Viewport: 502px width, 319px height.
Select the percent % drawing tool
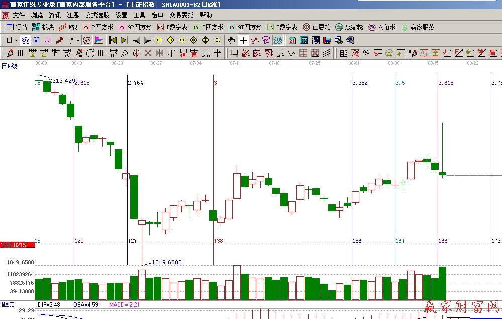tap(366, 53)
